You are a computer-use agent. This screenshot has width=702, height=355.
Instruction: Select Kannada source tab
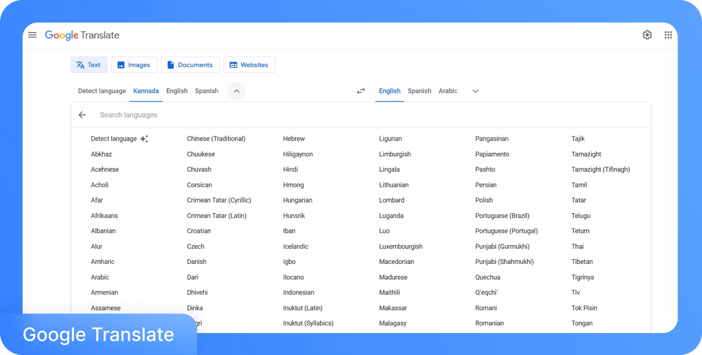[x=146, y=91]
